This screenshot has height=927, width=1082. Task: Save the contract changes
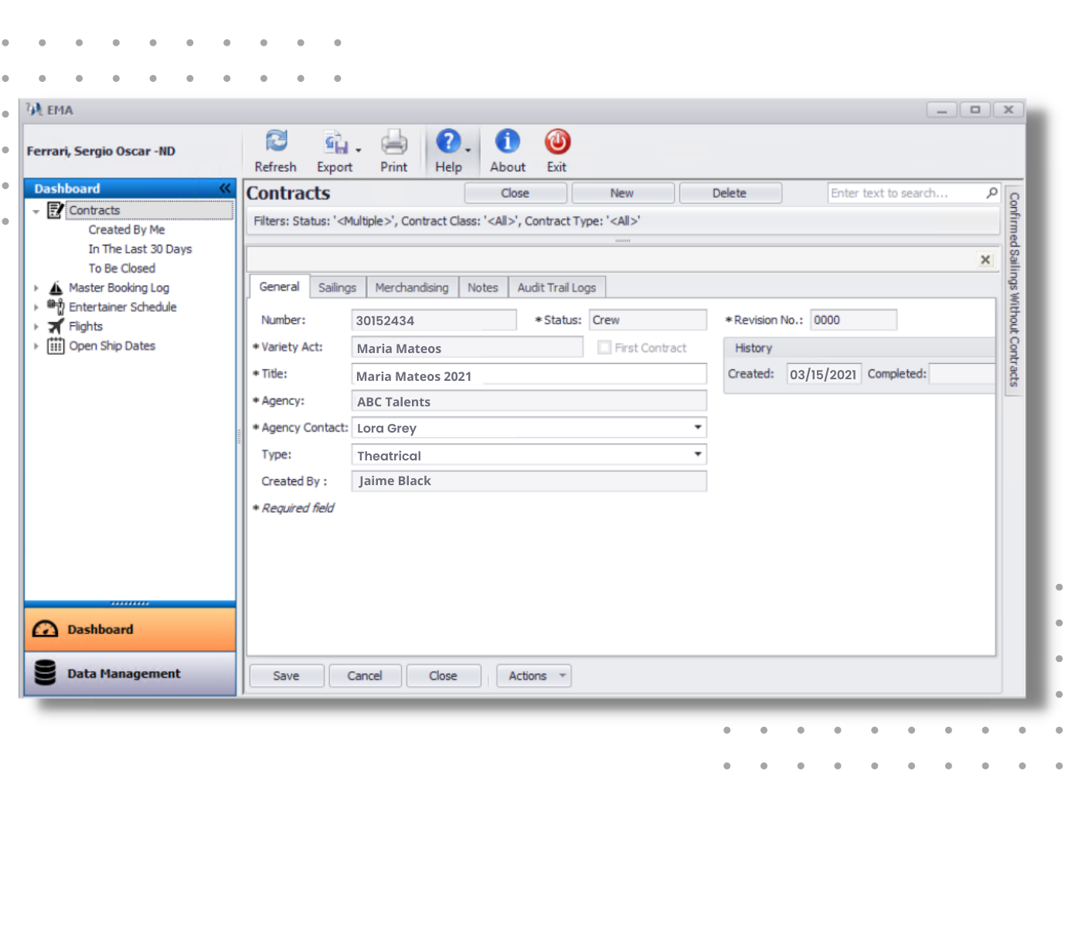click(286, 675)
